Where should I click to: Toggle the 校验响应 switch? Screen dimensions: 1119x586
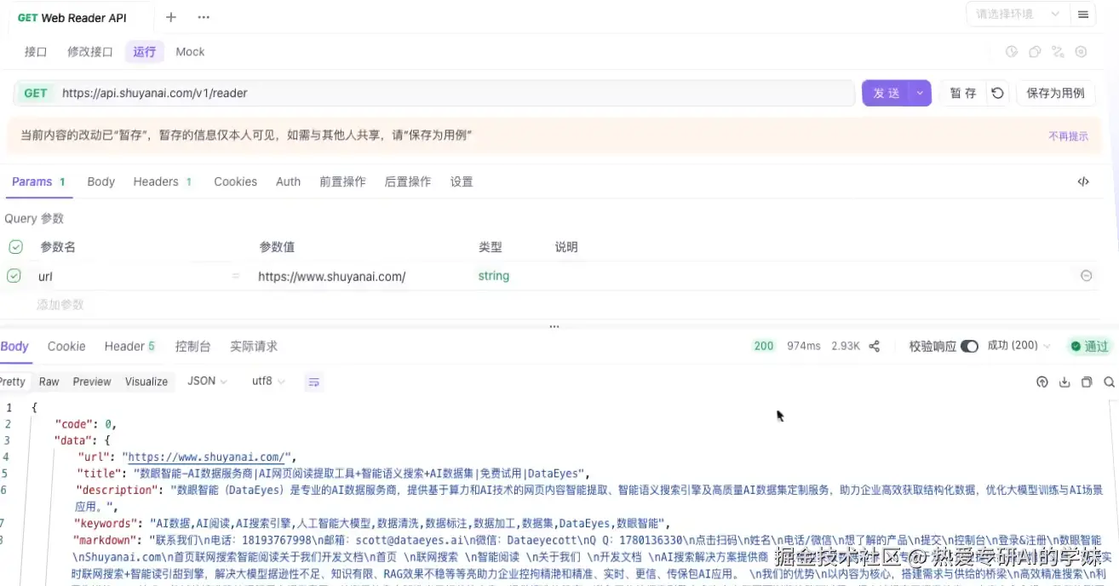(x=969, y=346)
